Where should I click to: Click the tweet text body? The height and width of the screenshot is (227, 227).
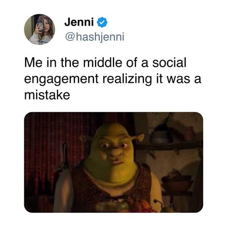tap(113, 79)
